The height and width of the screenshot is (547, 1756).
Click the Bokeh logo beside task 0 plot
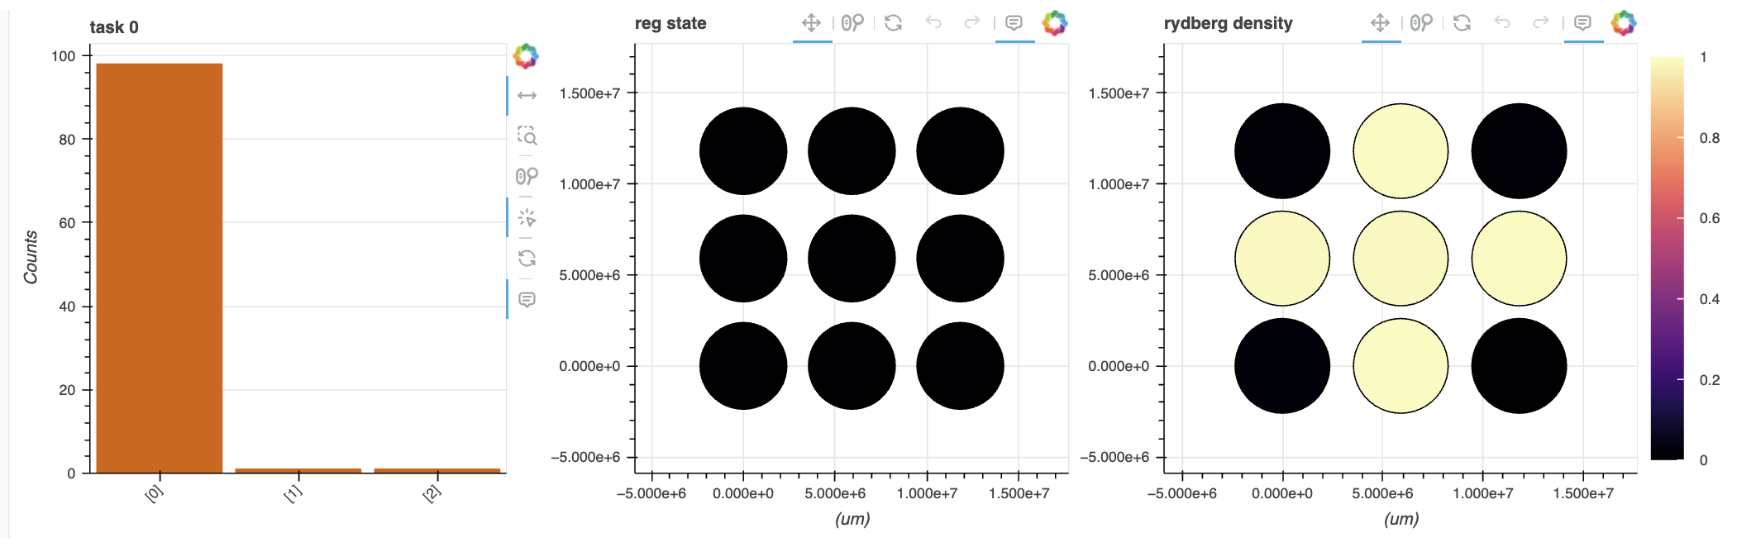pos(526,56)
